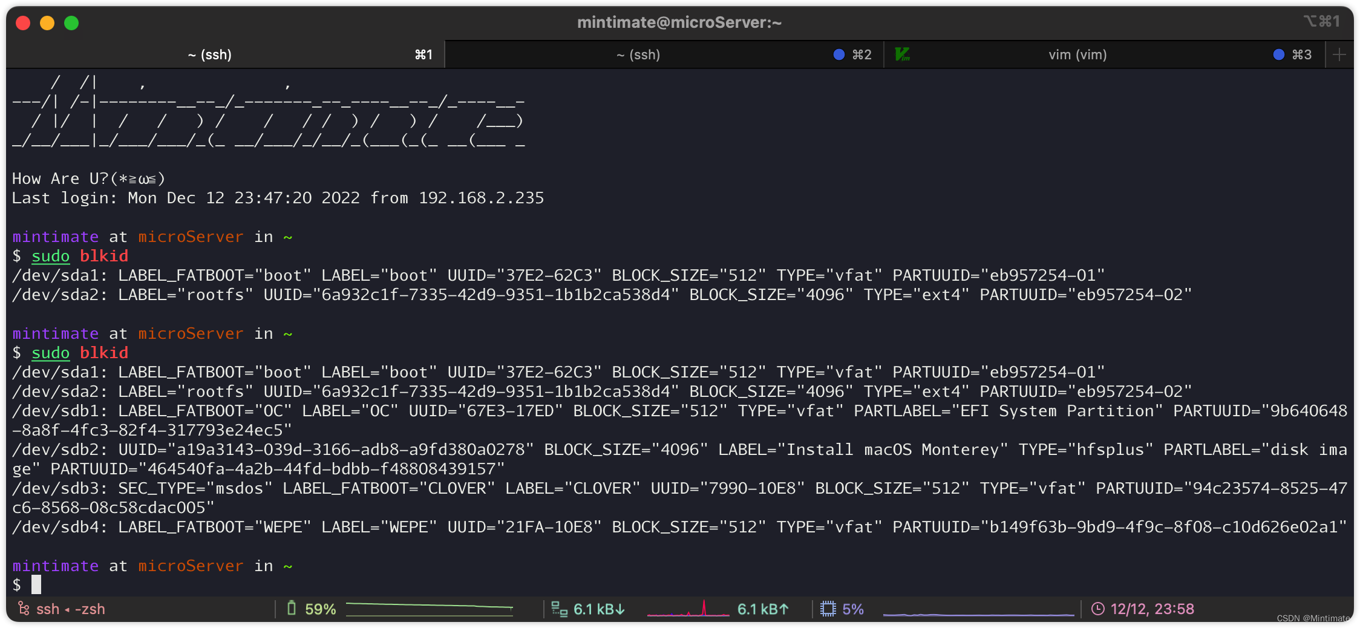Open the vim (vim) tab
Image resolution: width=1360 pixels, height=628 pixels.
[x=1104, y=54]
